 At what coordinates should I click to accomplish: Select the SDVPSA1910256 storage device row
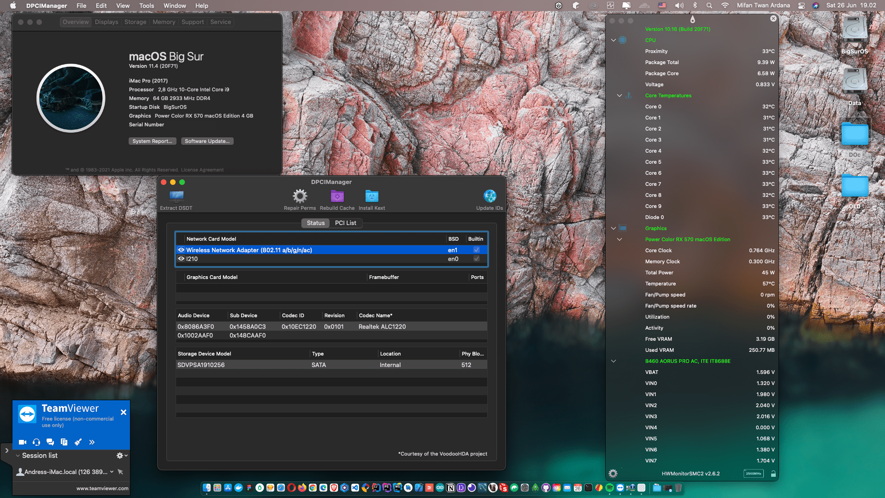[331, 365]
